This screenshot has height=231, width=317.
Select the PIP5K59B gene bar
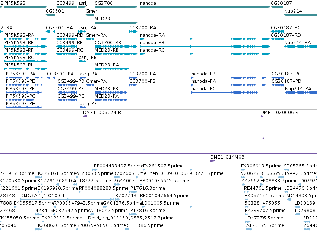click(x=26, y=7)
